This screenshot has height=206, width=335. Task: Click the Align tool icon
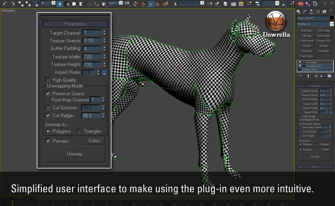point(217,4)
